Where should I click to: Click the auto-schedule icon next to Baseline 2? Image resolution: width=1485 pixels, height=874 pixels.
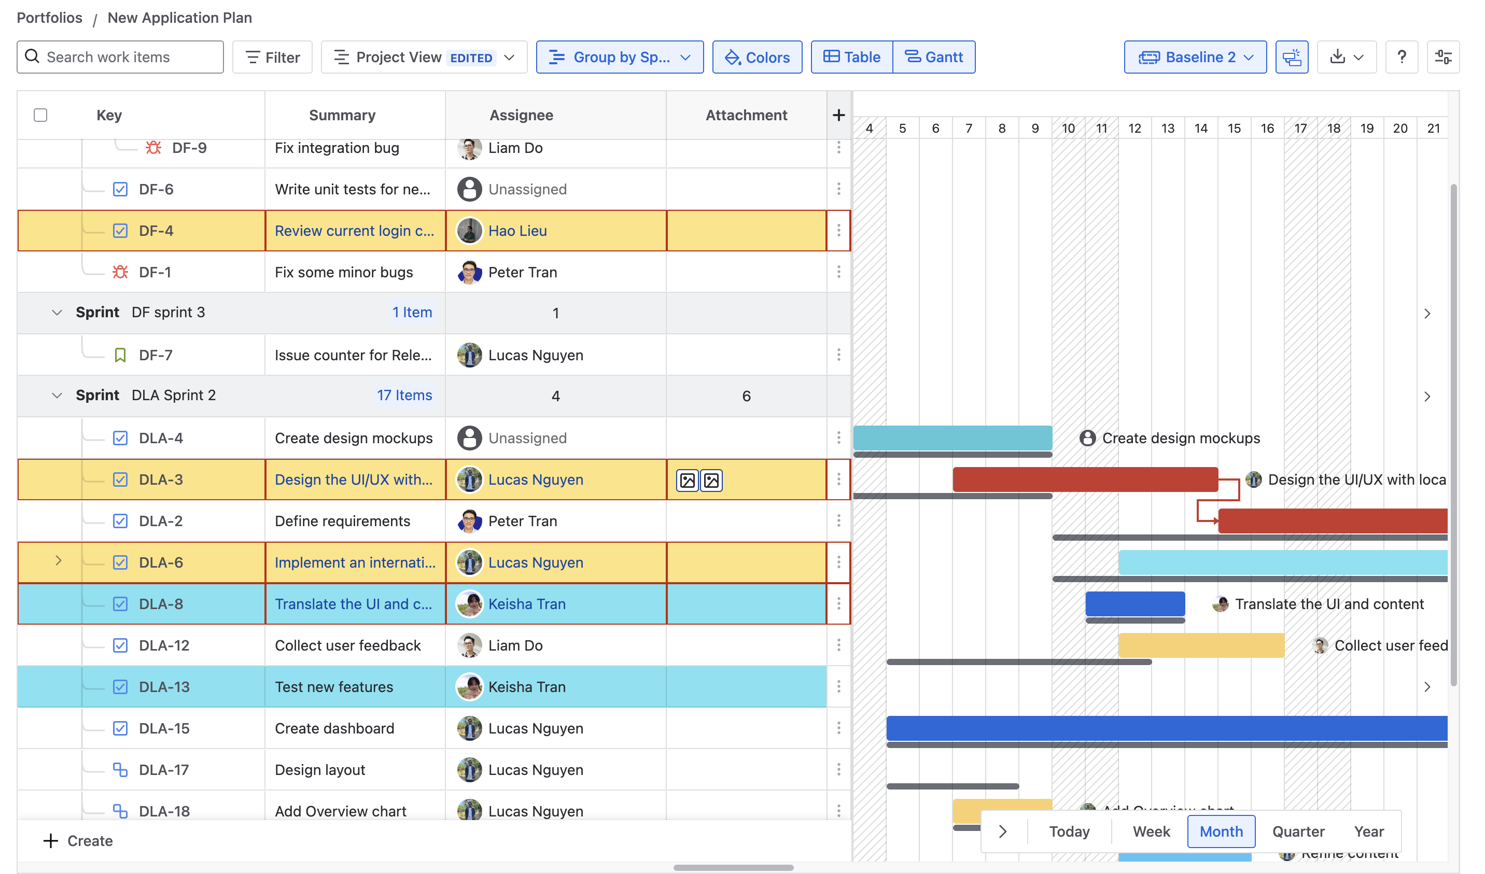point(1291,57)
